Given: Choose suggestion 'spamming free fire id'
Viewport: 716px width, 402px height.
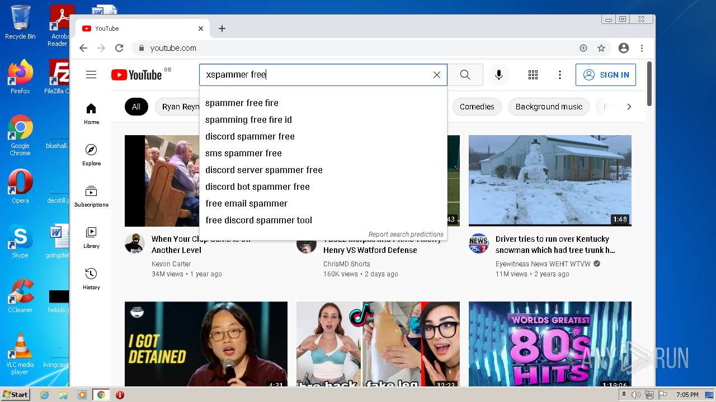Looking at the screenshot, I should (323, 119).
